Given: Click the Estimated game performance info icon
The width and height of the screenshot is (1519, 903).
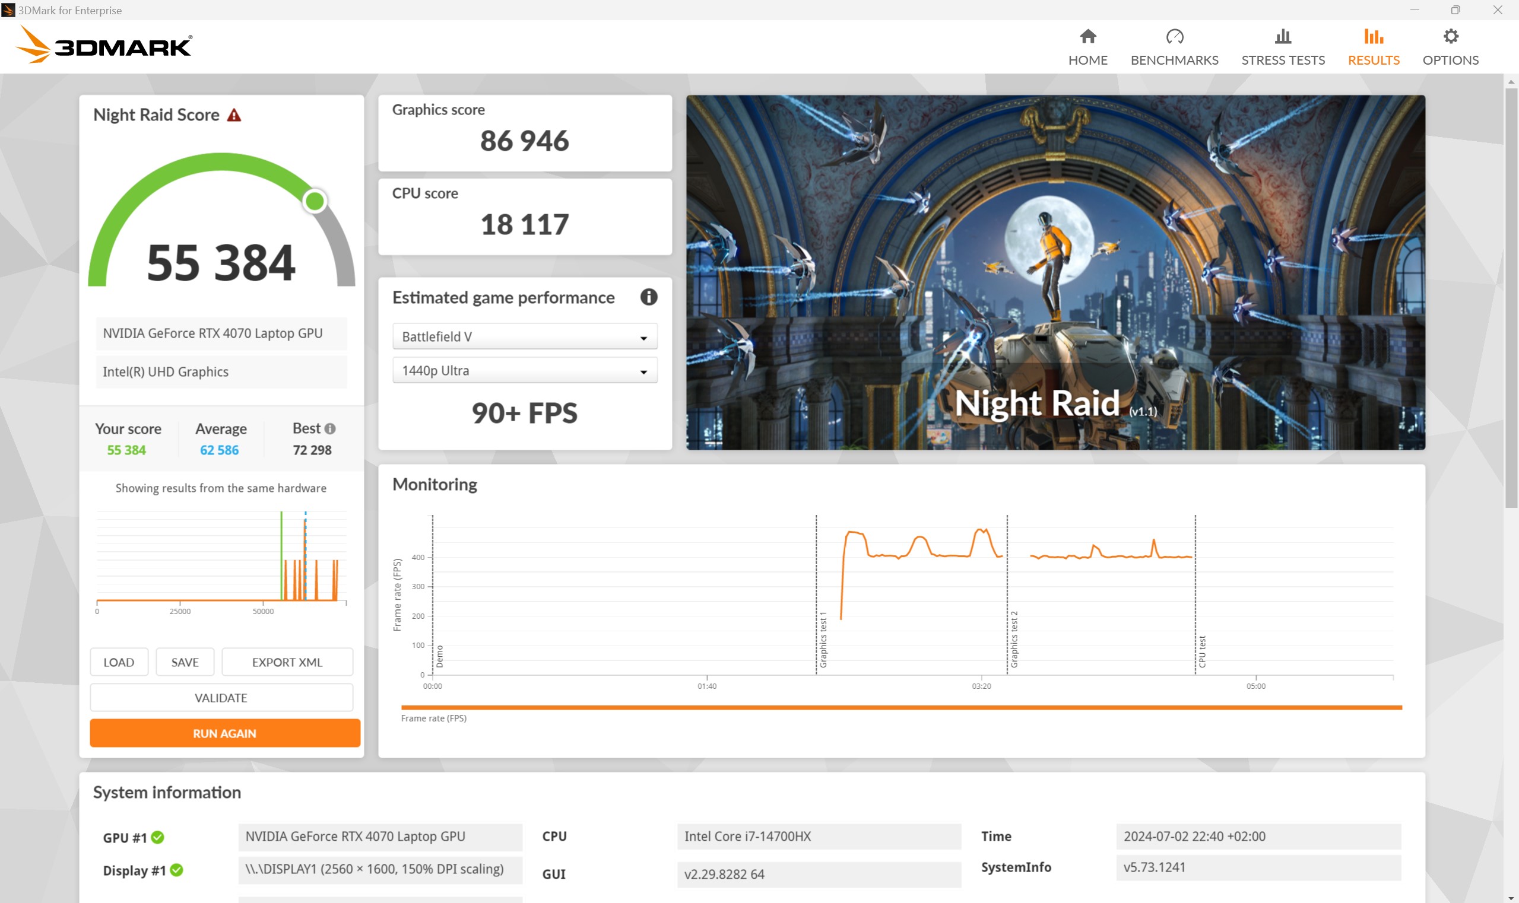Looking at the screenshot, I should (x=648, y=297).
